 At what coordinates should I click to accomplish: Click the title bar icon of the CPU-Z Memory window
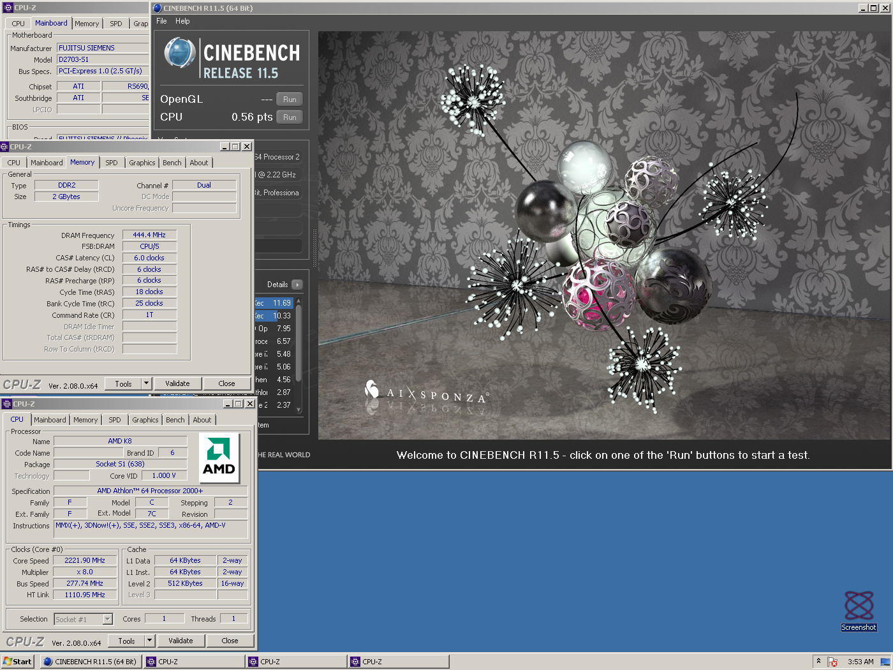[4, 147]
